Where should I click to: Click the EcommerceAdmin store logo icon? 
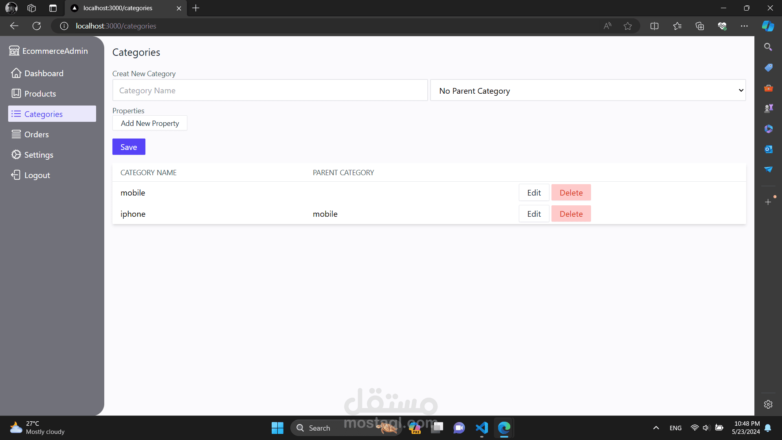(x=14, y=51)
